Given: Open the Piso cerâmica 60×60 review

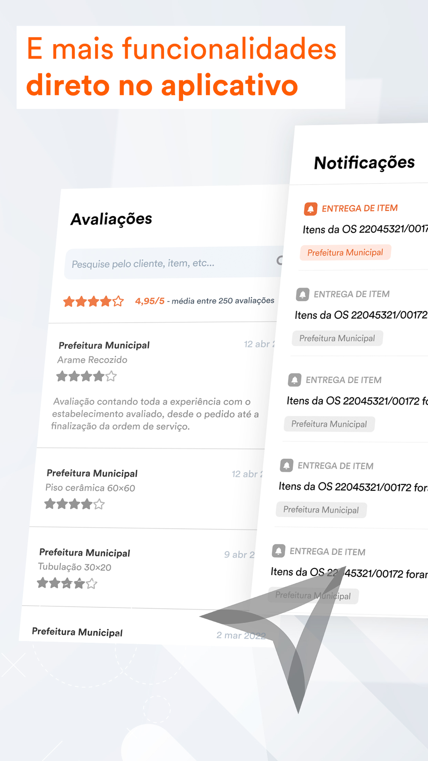Looking at the screenshot, I should click(x=148, y=488).
